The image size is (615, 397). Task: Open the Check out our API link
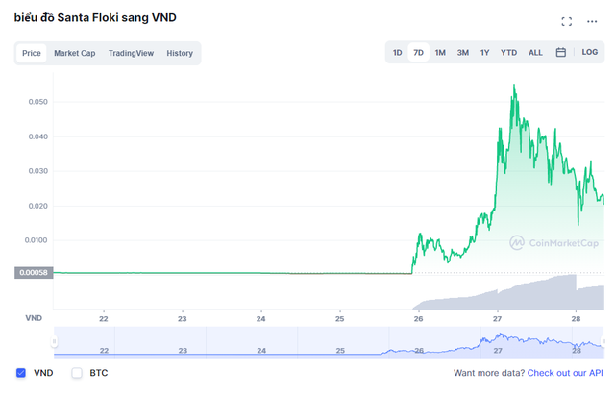(x=565, y=373)
